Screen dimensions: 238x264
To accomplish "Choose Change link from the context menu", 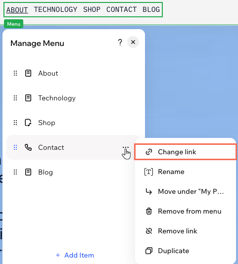I will pos(186,152).
